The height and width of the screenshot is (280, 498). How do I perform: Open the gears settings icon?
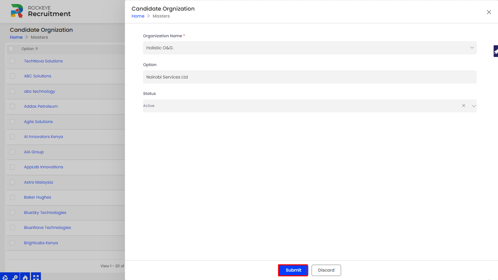tap(15, 277)
